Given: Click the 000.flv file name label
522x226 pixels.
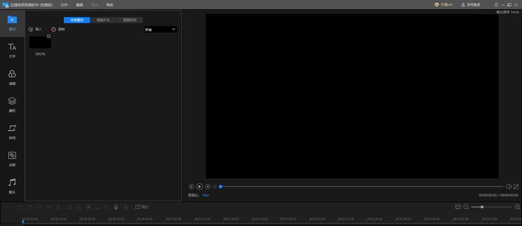Looking at the screenshot, I should 40,54.
